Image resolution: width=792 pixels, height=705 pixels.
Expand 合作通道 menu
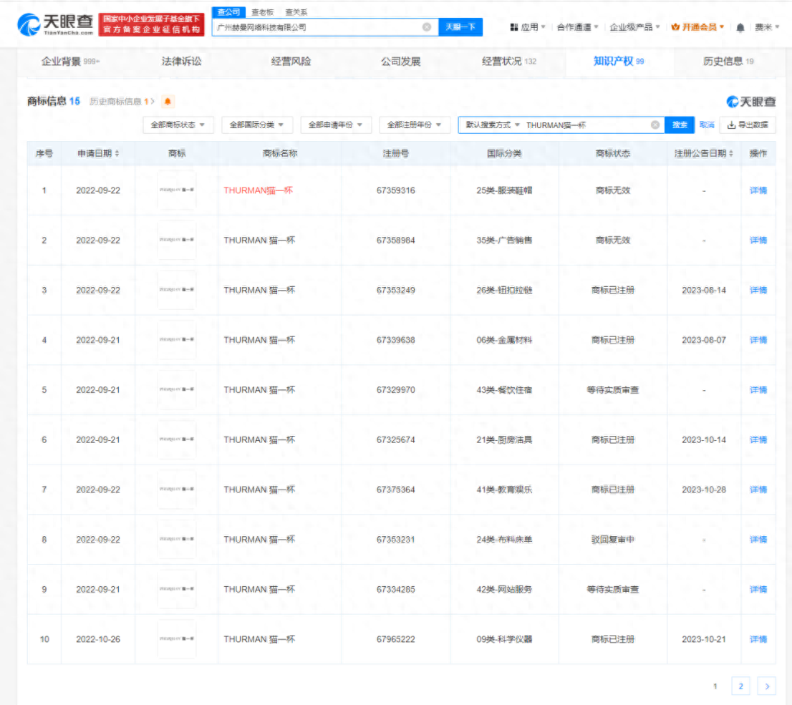[577, 27]
